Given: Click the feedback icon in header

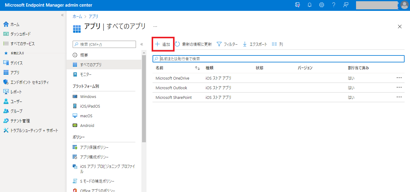Looking at the screenshot, I should [x=346, y=5].
